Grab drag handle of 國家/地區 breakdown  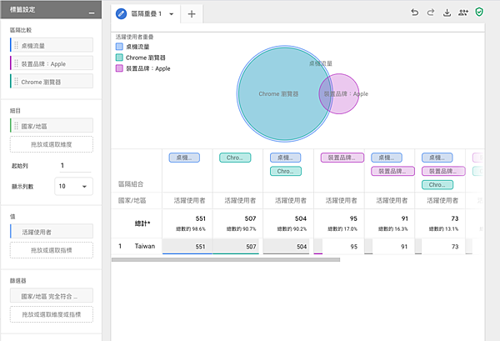[17, 126]
